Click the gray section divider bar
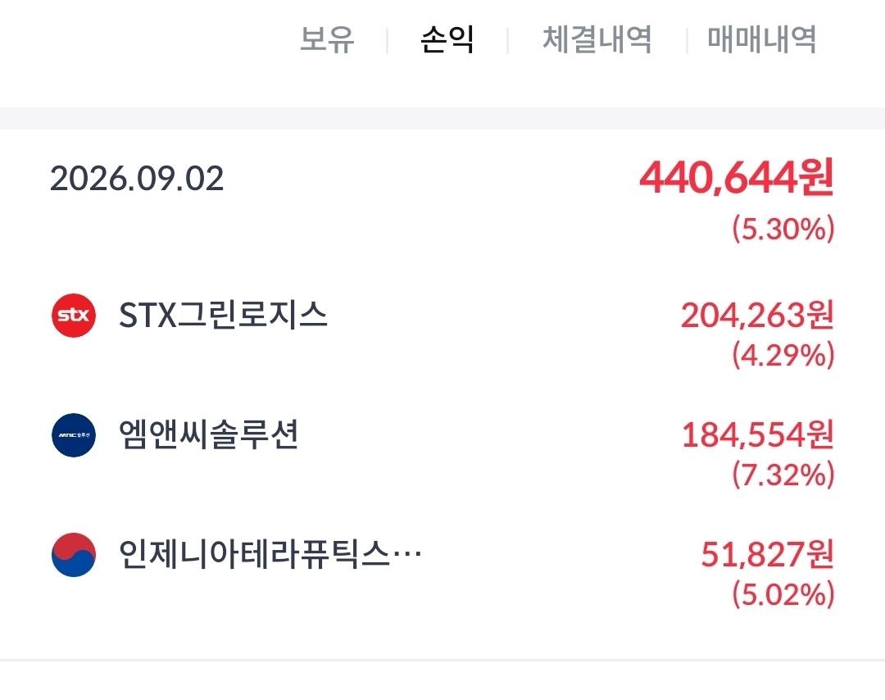Image resolution: width=885 pixels, height=700 pixels. (x=442, y=118)
